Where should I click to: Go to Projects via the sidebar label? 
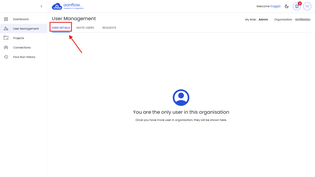(18, 38)
